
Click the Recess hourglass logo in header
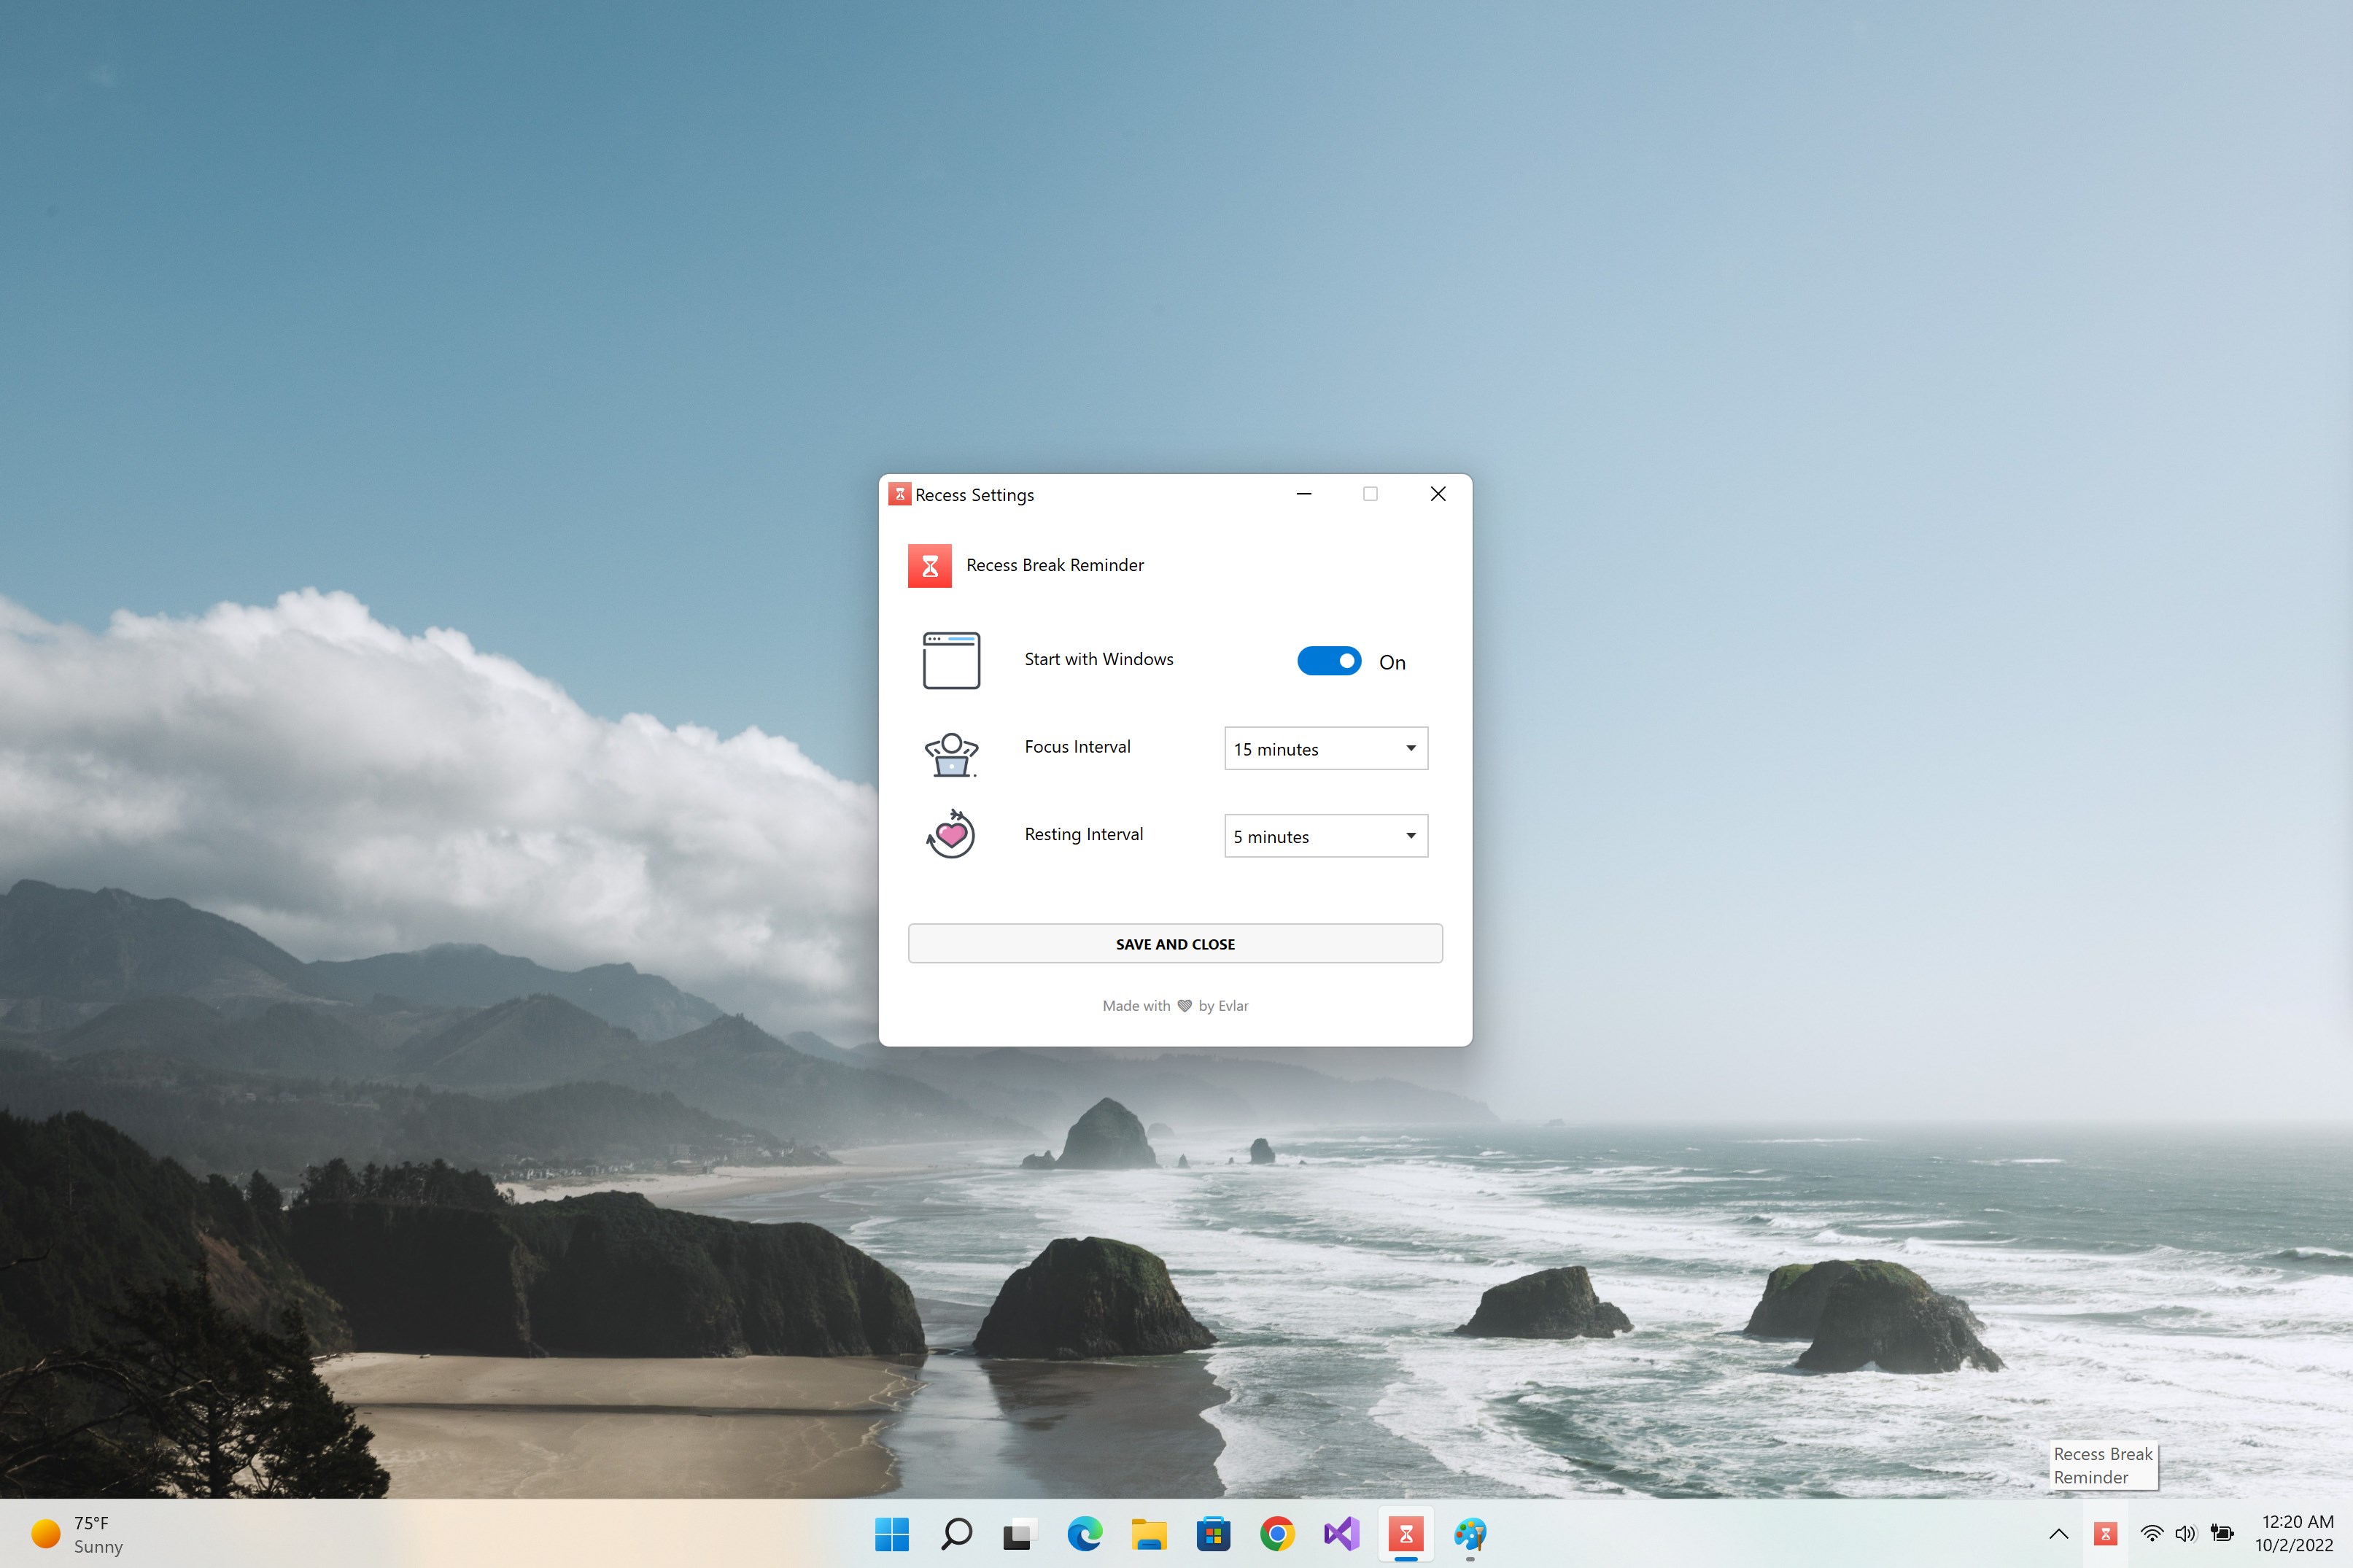(929, 566)
